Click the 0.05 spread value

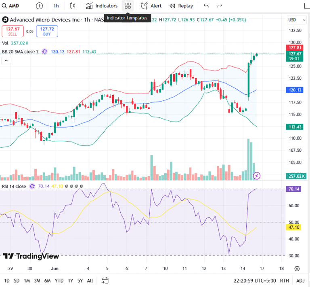(30, 31)
